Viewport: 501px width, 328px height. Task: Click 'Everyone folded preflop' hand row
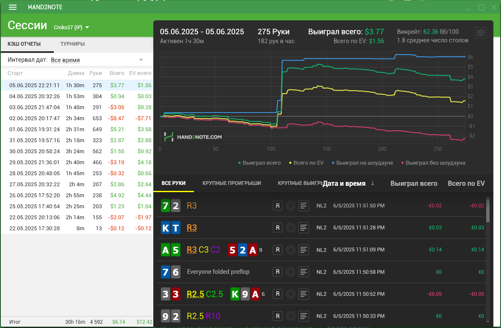pyautogui.click(x=321, y=272)
